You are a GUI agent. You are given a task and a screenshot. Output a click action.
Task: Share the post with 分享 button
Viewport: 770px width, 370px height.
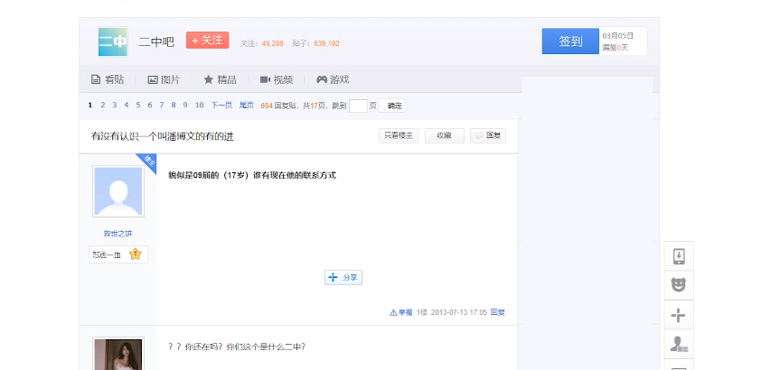[x=343, y=277]
